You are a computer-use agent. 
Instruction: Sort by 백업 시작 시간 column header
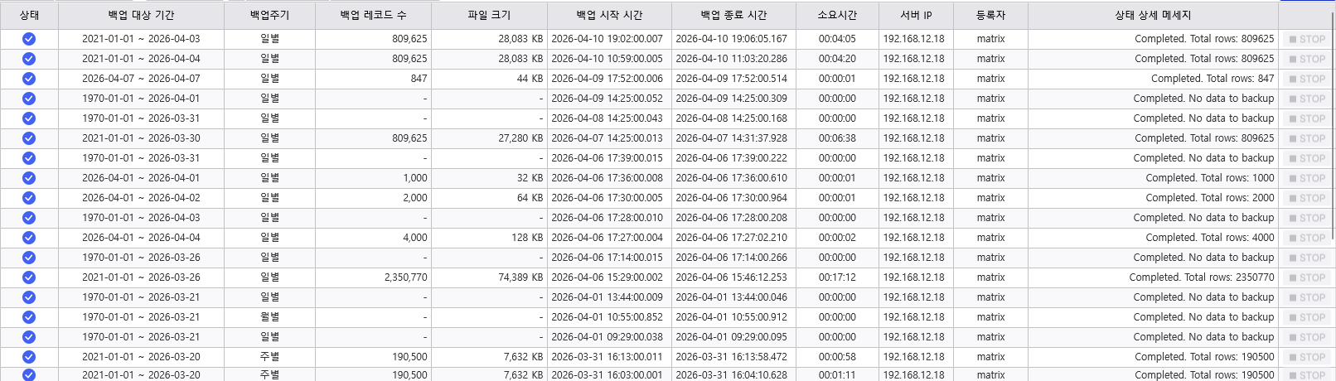[x=609, y=15]
